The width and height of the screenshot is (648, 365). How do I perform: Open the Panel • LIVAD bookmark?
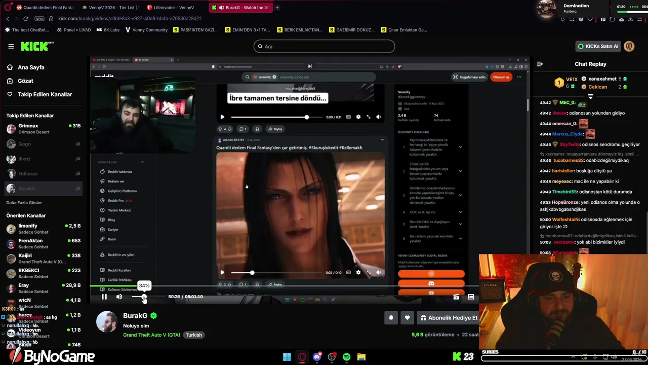coord(74,30)
